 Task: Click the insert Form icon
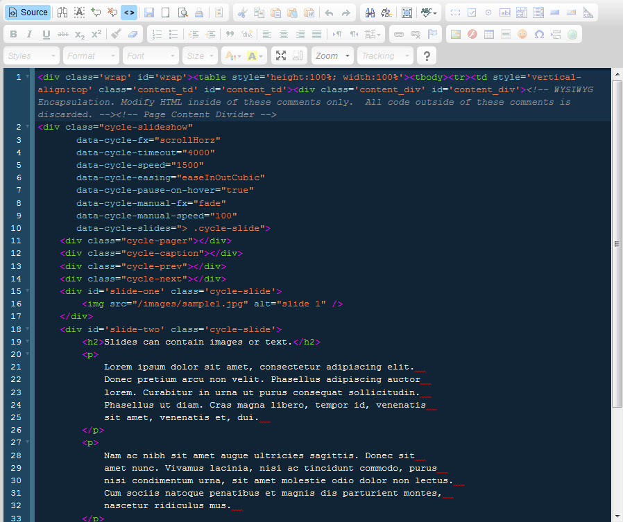[455, 12]
